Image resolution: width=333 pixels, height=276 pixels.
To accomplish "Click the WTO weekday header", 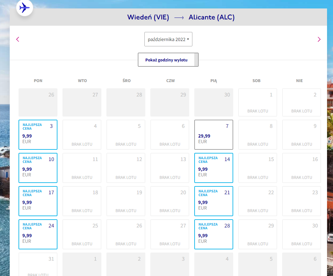I will [82, 81].
